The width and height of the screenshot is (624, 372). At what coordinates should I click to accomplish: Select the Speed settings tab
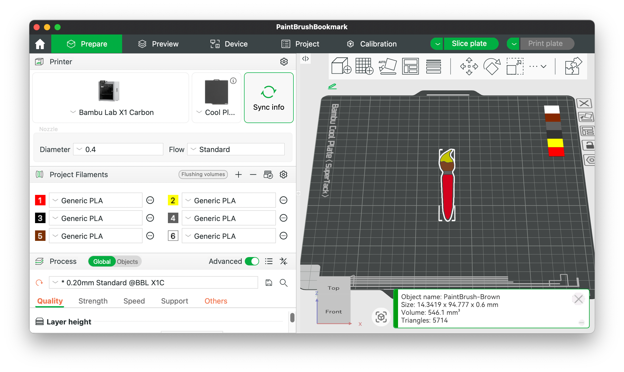[134, 301]
